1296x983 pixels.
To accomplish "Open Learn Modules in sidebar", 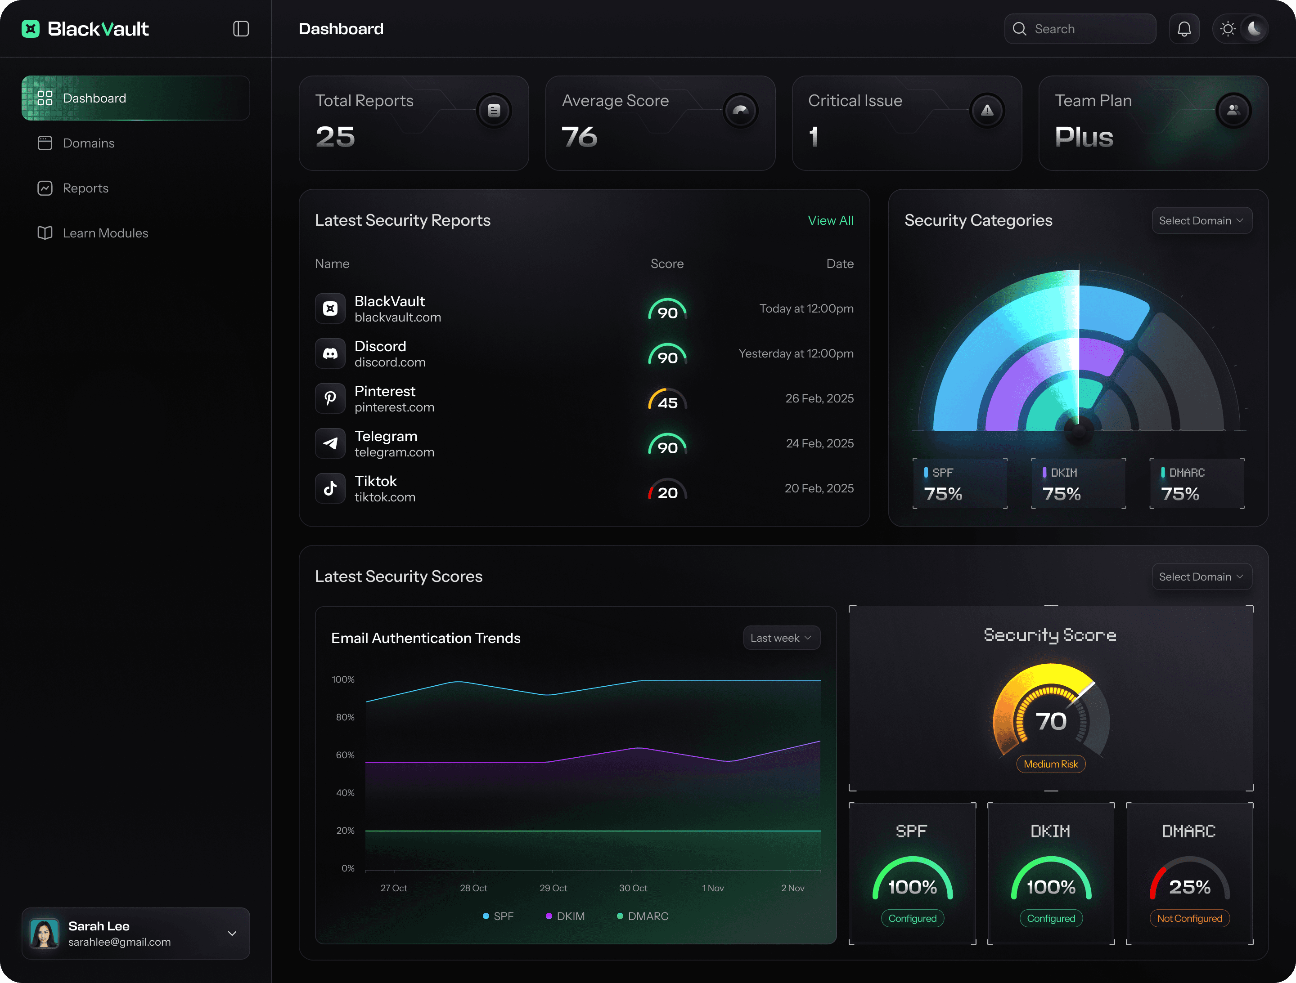I will click(x=136, y=233).
